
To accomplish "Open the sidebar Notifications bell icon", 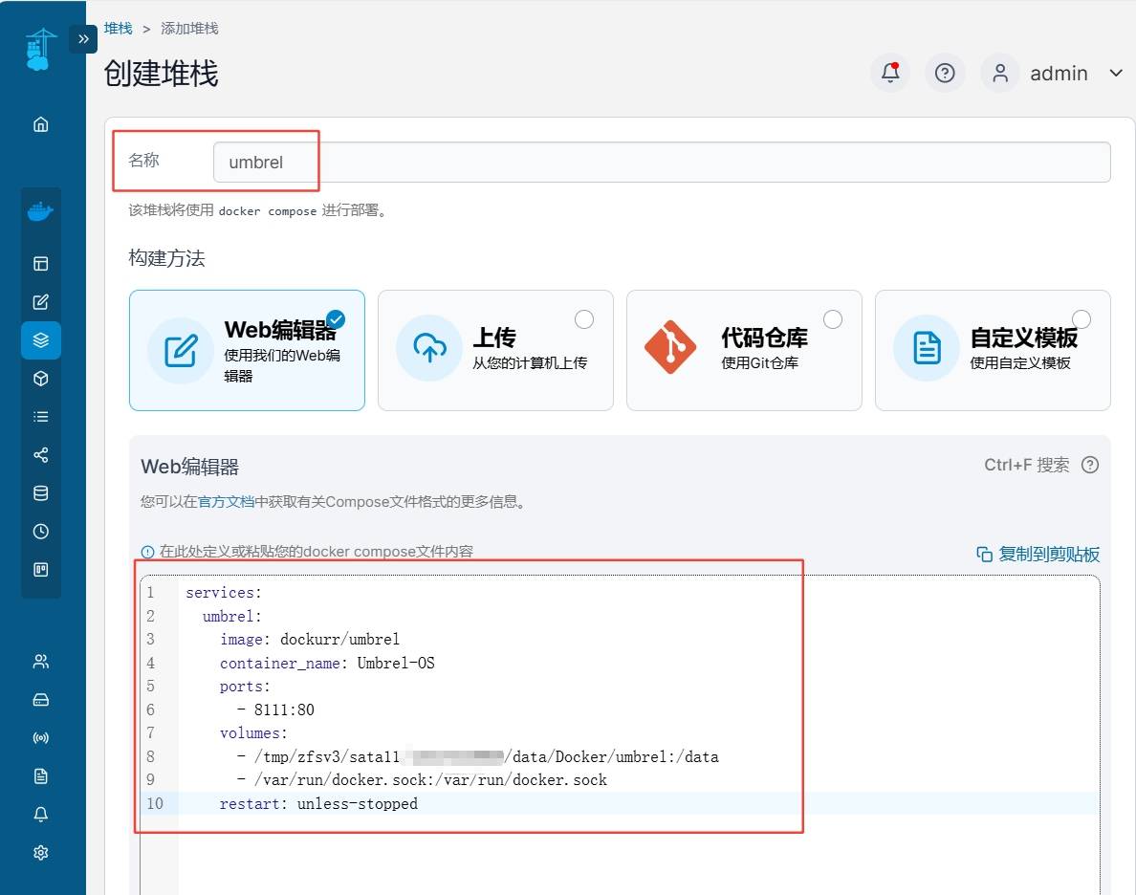I will coord(40,815).
